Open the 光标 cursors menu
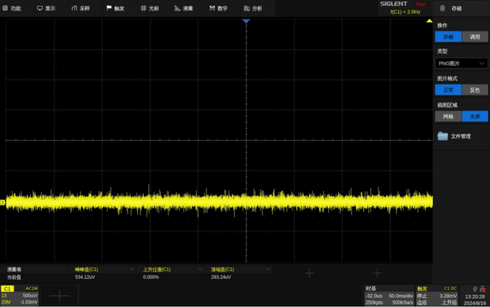 pos(150,9)
